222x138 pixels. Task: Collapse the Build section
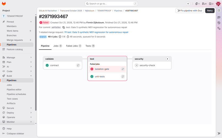pyautogui.click(x=17, y=76)
